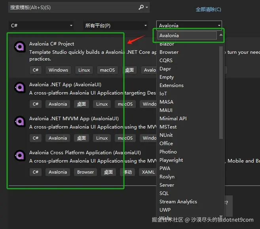Click the Avalonia C# Project title
This screenshot has height=229, width=260.
tap(51, 44)
